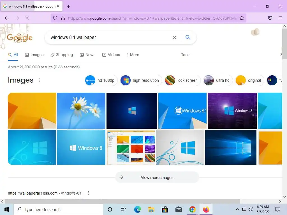Screen dimensions: 287x215
Task: Open the Windows Start menu
Action: (x=7, y=209)
